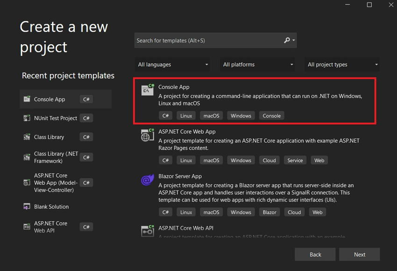The height and width of the screenshot is (271, 397).
Task: Click the Next button
Action: pos(359,254)
